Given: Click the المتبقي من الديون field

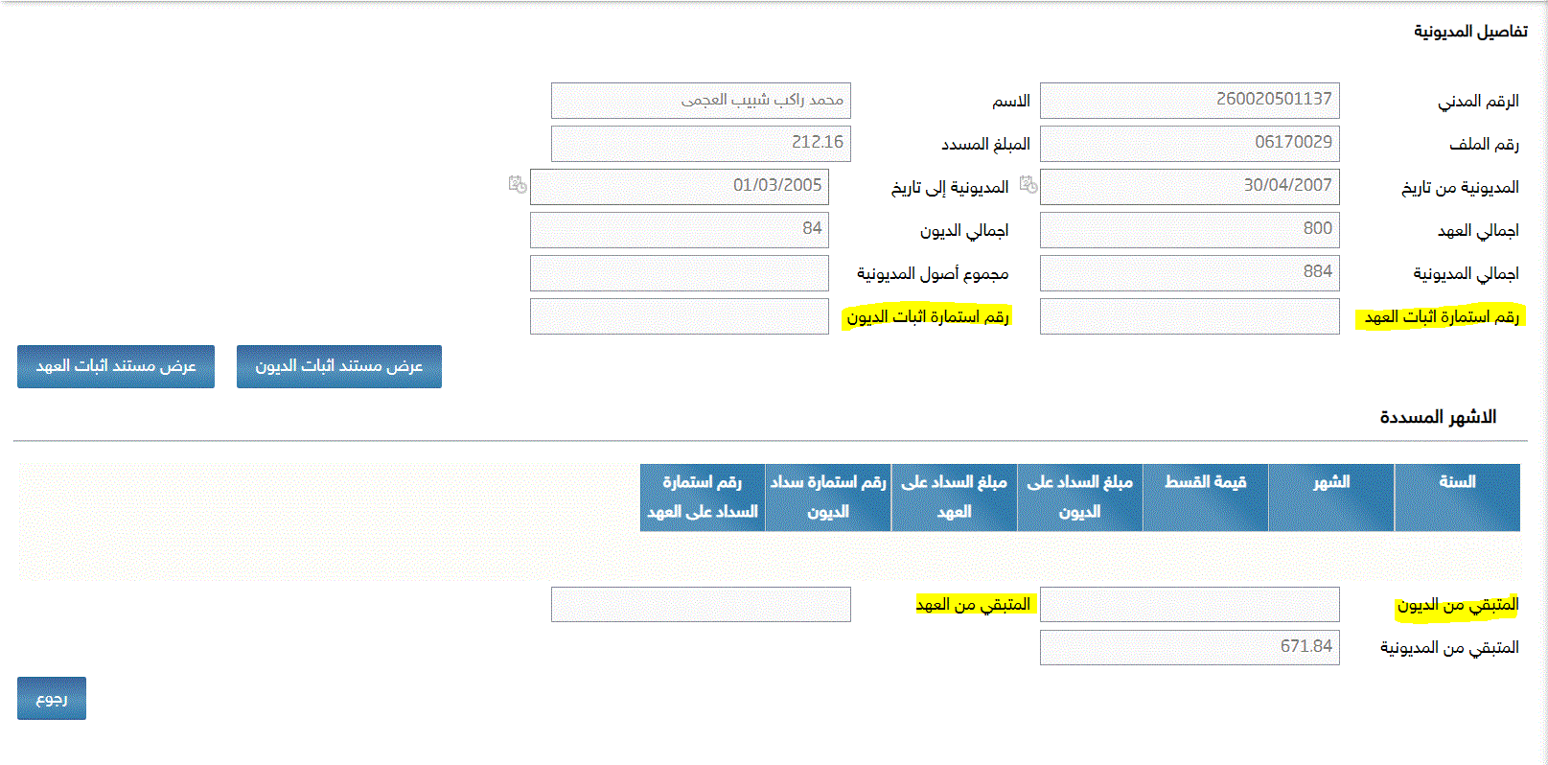Looking at the screenshot, I should (1190, 604).
